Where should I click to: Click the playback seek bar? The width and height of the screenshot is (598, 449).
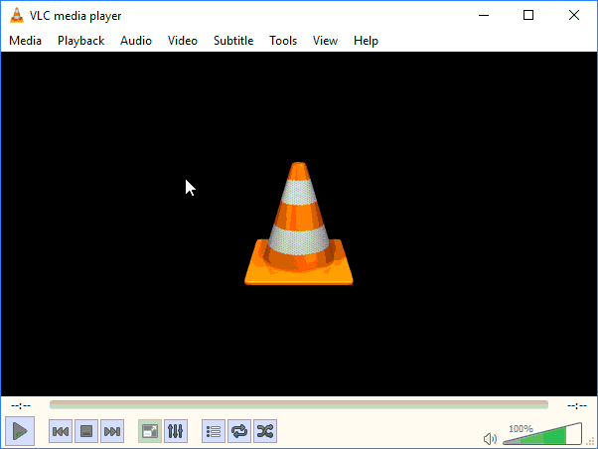(x=299, y=404)
